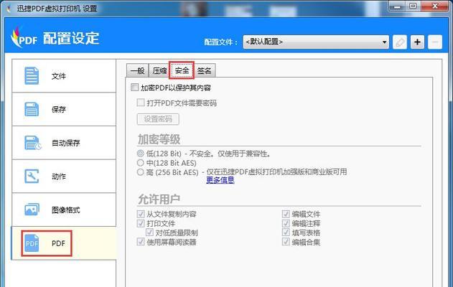Toggle 从文件复制内容 checkbox
This screenshot has width=453, height=287.
coord(141,214)
